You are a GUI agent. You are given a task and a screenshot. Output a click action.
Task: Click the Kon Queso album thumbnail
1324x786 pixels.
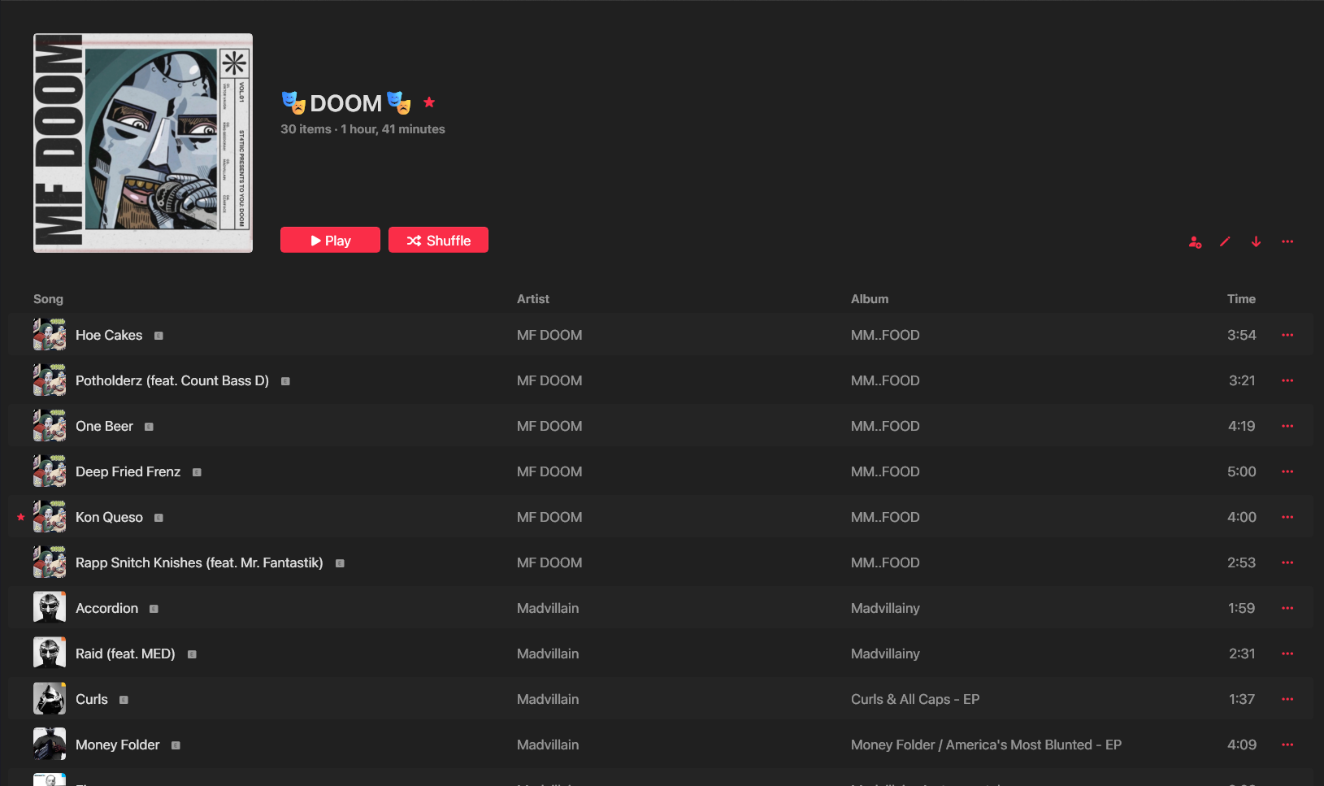[x=50, y=516]
